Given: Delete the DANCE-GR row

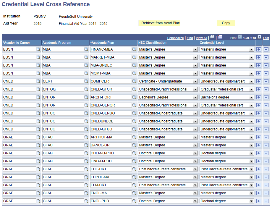Looking at the screenshot, I should click(x=266, y=145).
